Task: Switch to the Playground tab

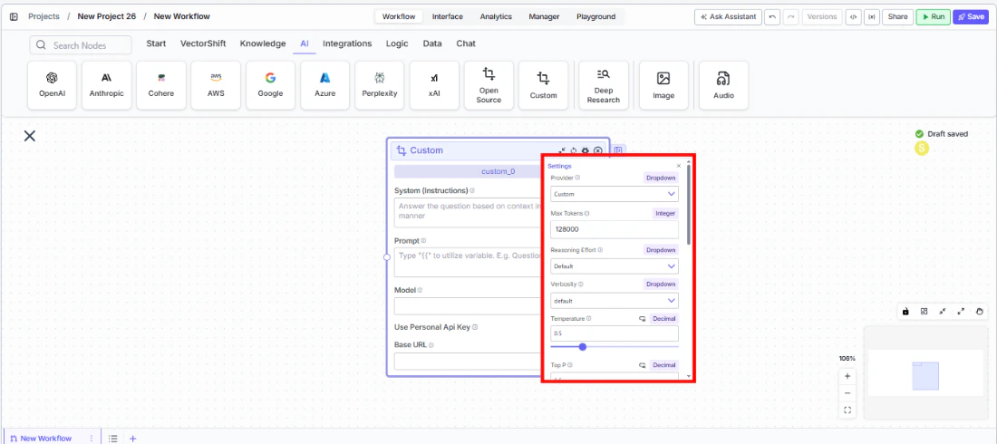Action: 595,16
